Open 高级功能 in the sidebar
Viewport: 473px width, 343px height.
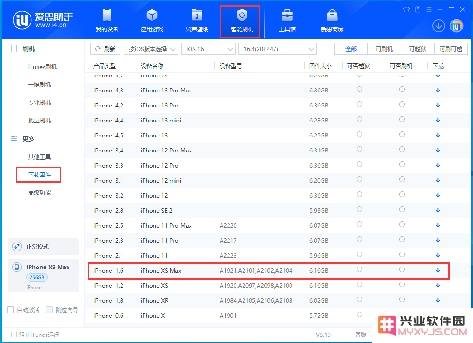39,192
